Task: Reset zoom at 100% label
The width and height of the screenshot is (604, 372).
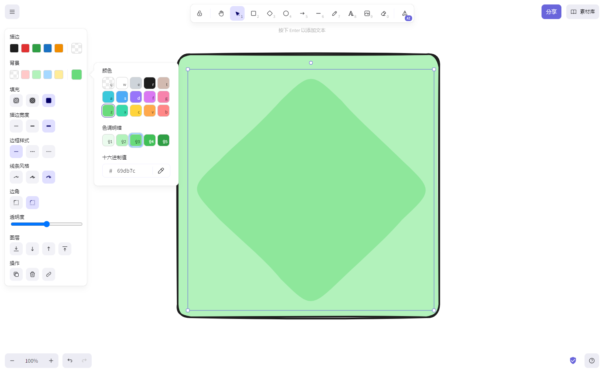Action: (x=32, y=361)
